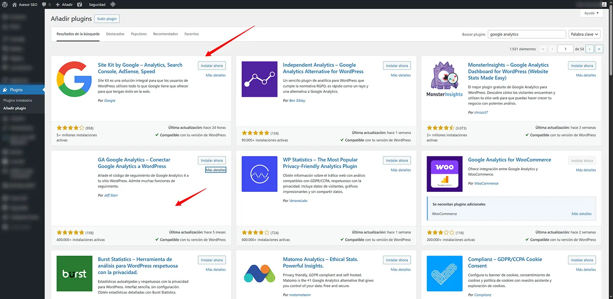Viewport: 613px width, 299px height.
Task: Open the comments bubble showing 0
Action: (45, 4)
